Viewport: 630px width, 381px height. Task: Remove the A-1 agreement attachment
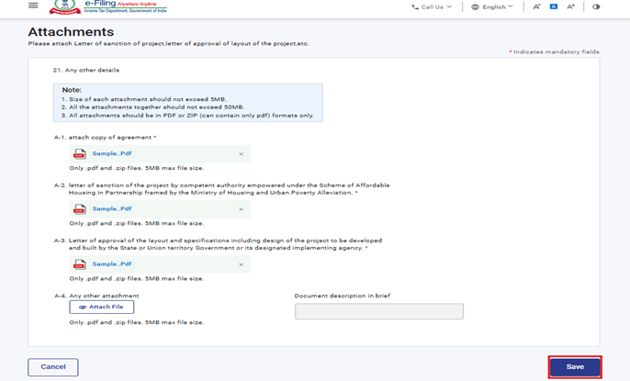pos(242,154)
